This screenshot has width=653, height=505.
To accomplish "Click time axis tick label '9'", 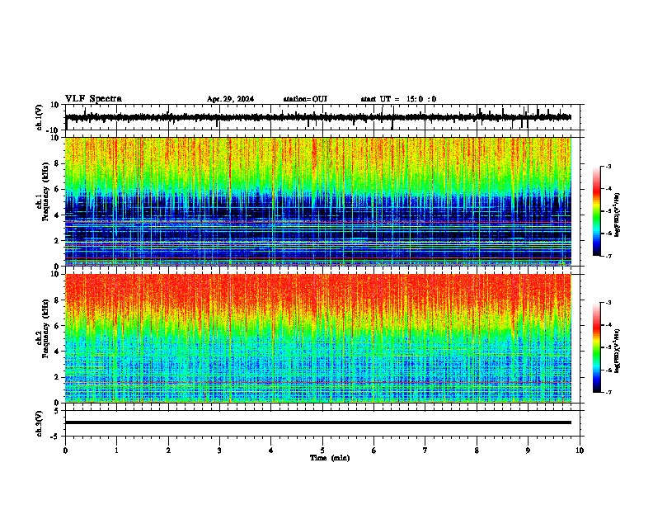I will [x=528, y=451].
